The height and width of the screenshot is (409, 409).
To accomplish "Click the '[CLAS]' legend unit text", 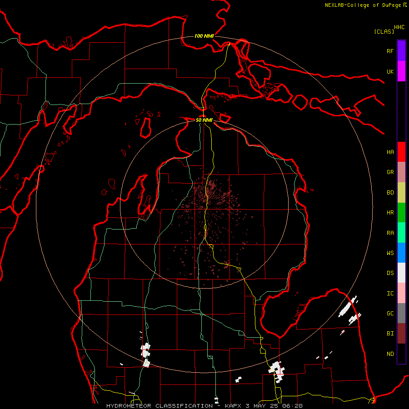I will click(x=384, y=31).
